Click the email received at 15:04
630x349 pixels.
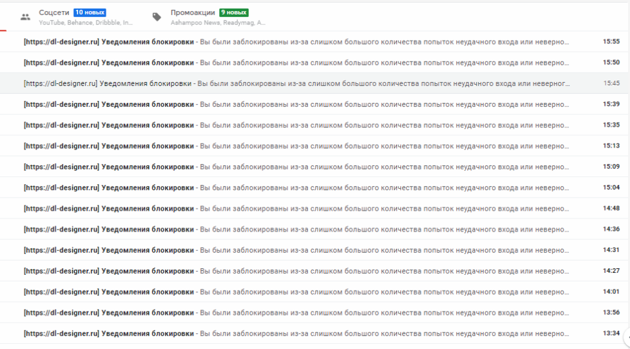[295, 188]
